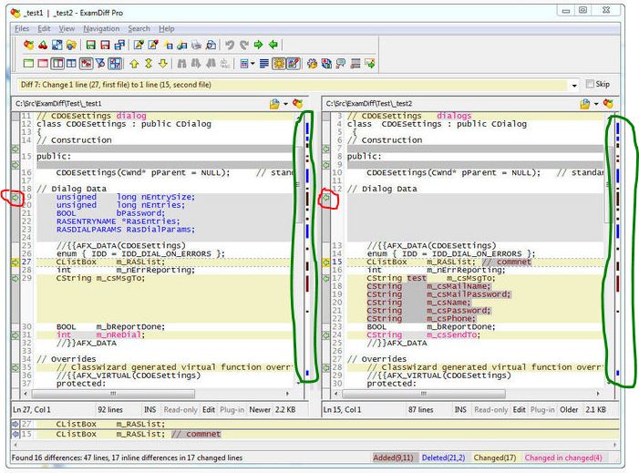Open file dropdown arrow in _test1 pane header
This screenshot has height=473, width=639.
pyautogui.click(x=285, y=104)
